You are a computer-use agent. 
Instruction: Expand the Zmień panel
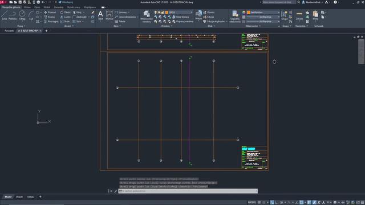(x=69, y=26)
